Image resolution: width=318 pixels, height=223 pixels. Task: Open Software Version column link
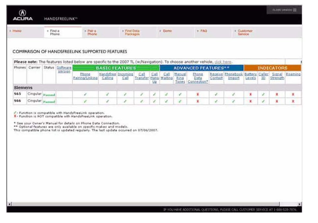tap(64, 69)
